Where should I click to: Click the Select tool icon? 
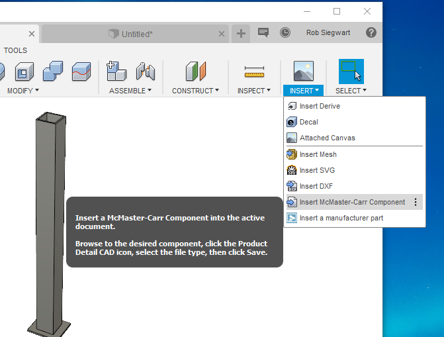coord(351,72)
